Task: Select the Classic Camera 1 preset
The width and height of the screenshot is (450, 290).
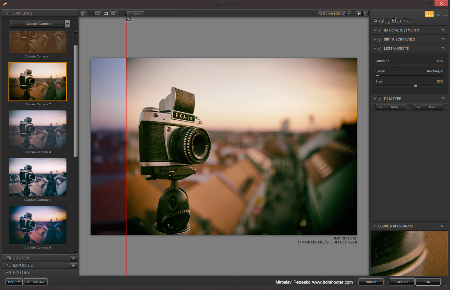Action: point(38,42)
